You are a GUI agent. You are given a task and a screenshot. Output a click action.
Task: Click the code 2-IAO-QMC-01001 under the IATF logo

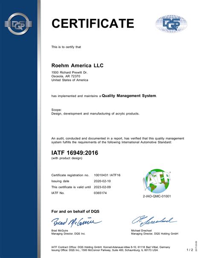click(157, 196)
